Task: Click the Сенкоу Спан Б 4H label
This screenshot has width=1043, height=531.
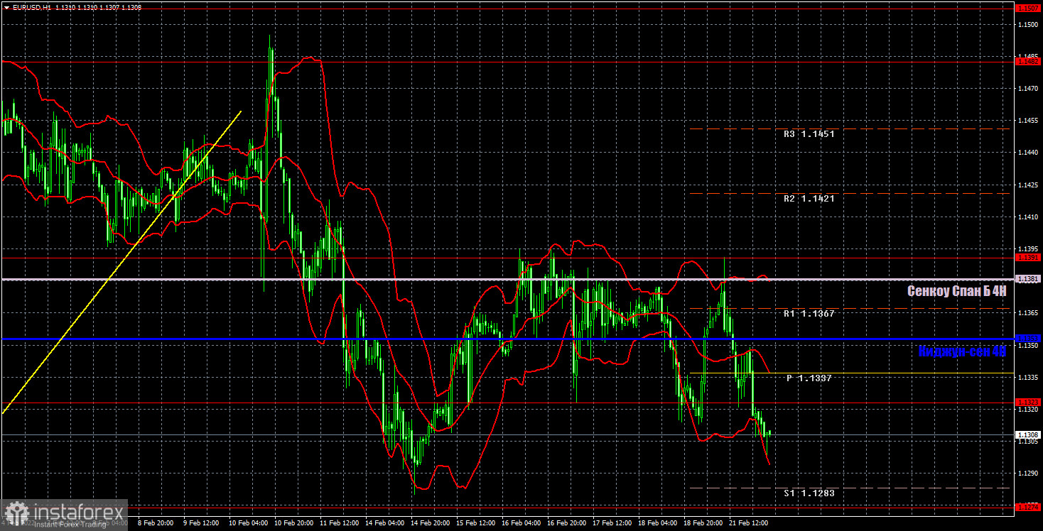Action: pyautogui.click(x=957, y=290)
